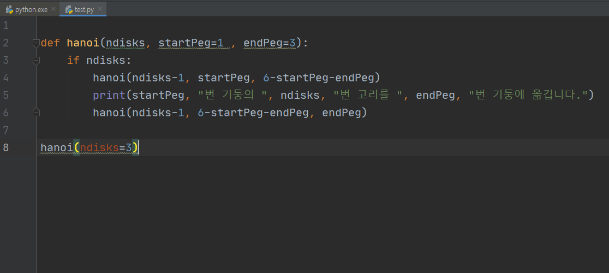The width and height of the screenshot is (609, 273).
Task: Click line number 3 in the gutter
Action: (5, 60)
